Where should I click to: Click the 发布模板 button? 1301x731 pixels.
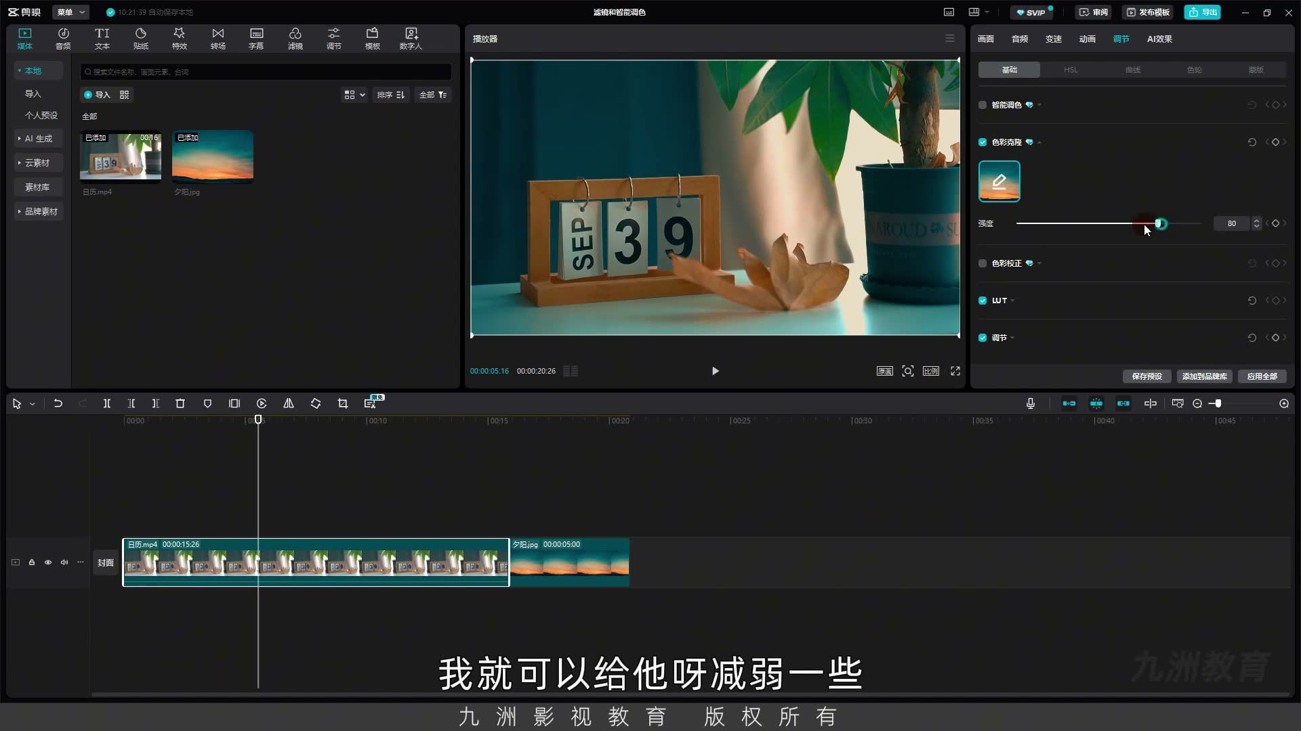[1149, 12]
